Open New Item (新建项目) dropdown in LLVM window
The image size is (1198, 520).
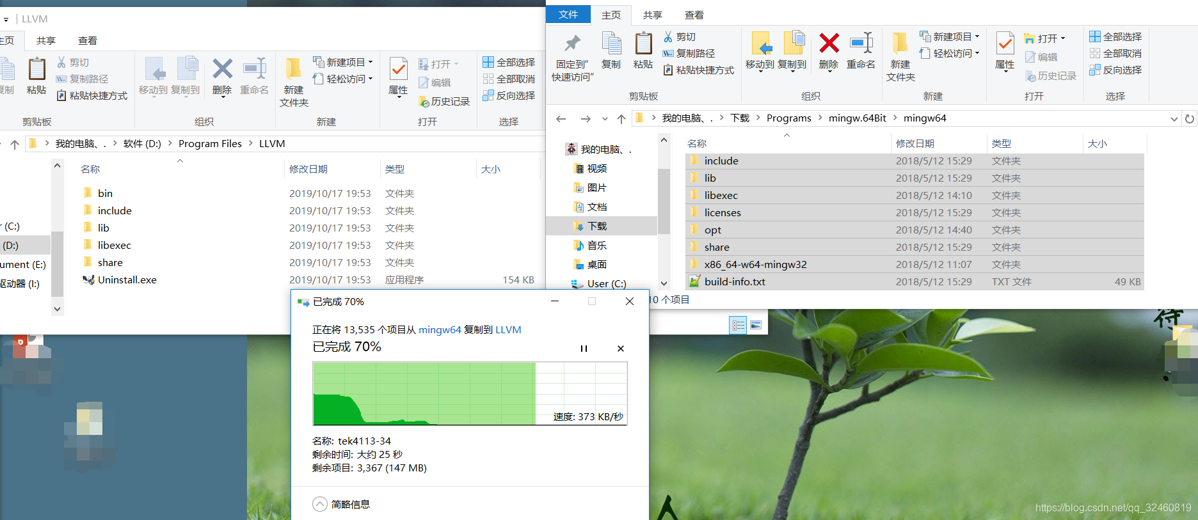pyautogui.click(x=343, y=63)
